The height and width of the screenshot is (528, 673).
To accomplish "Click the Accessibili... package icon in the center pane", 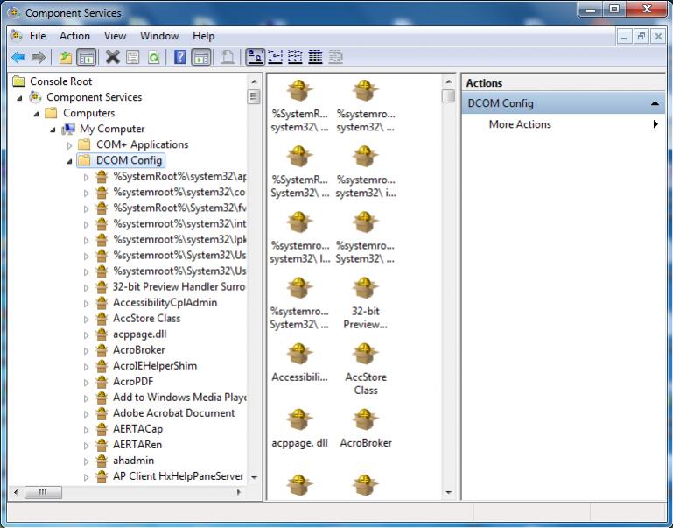I will (x=299, y=353).
